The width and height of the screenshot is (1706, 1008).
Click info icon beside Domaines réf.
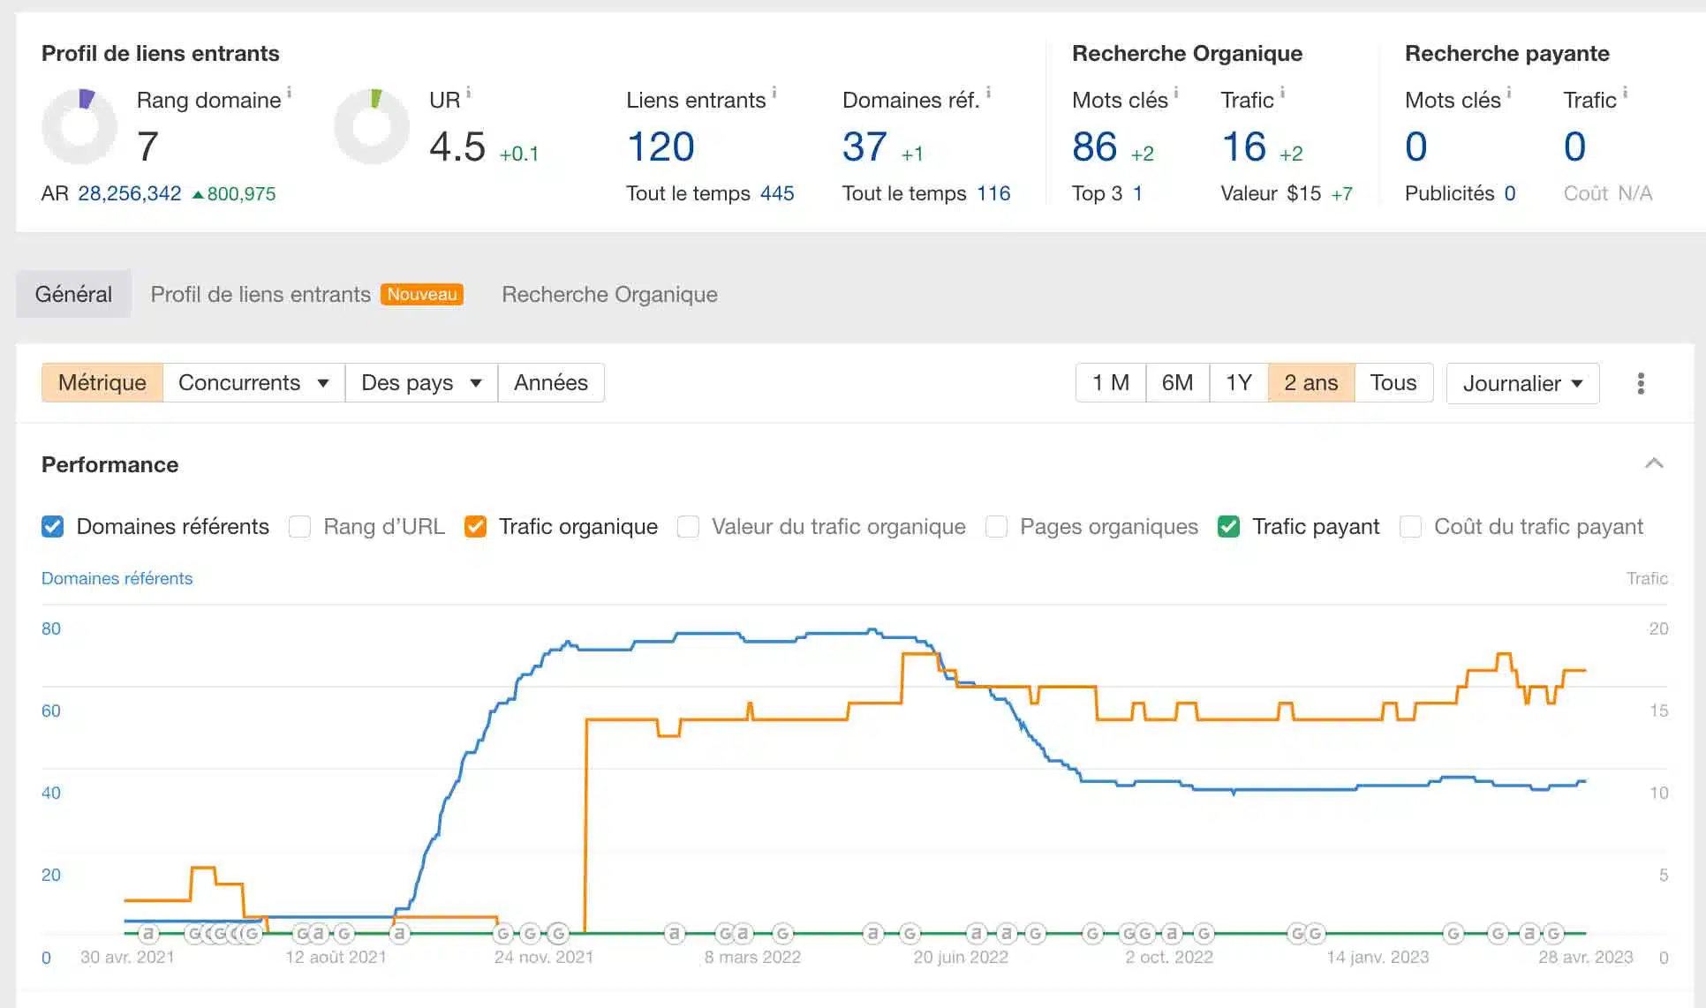988,92
